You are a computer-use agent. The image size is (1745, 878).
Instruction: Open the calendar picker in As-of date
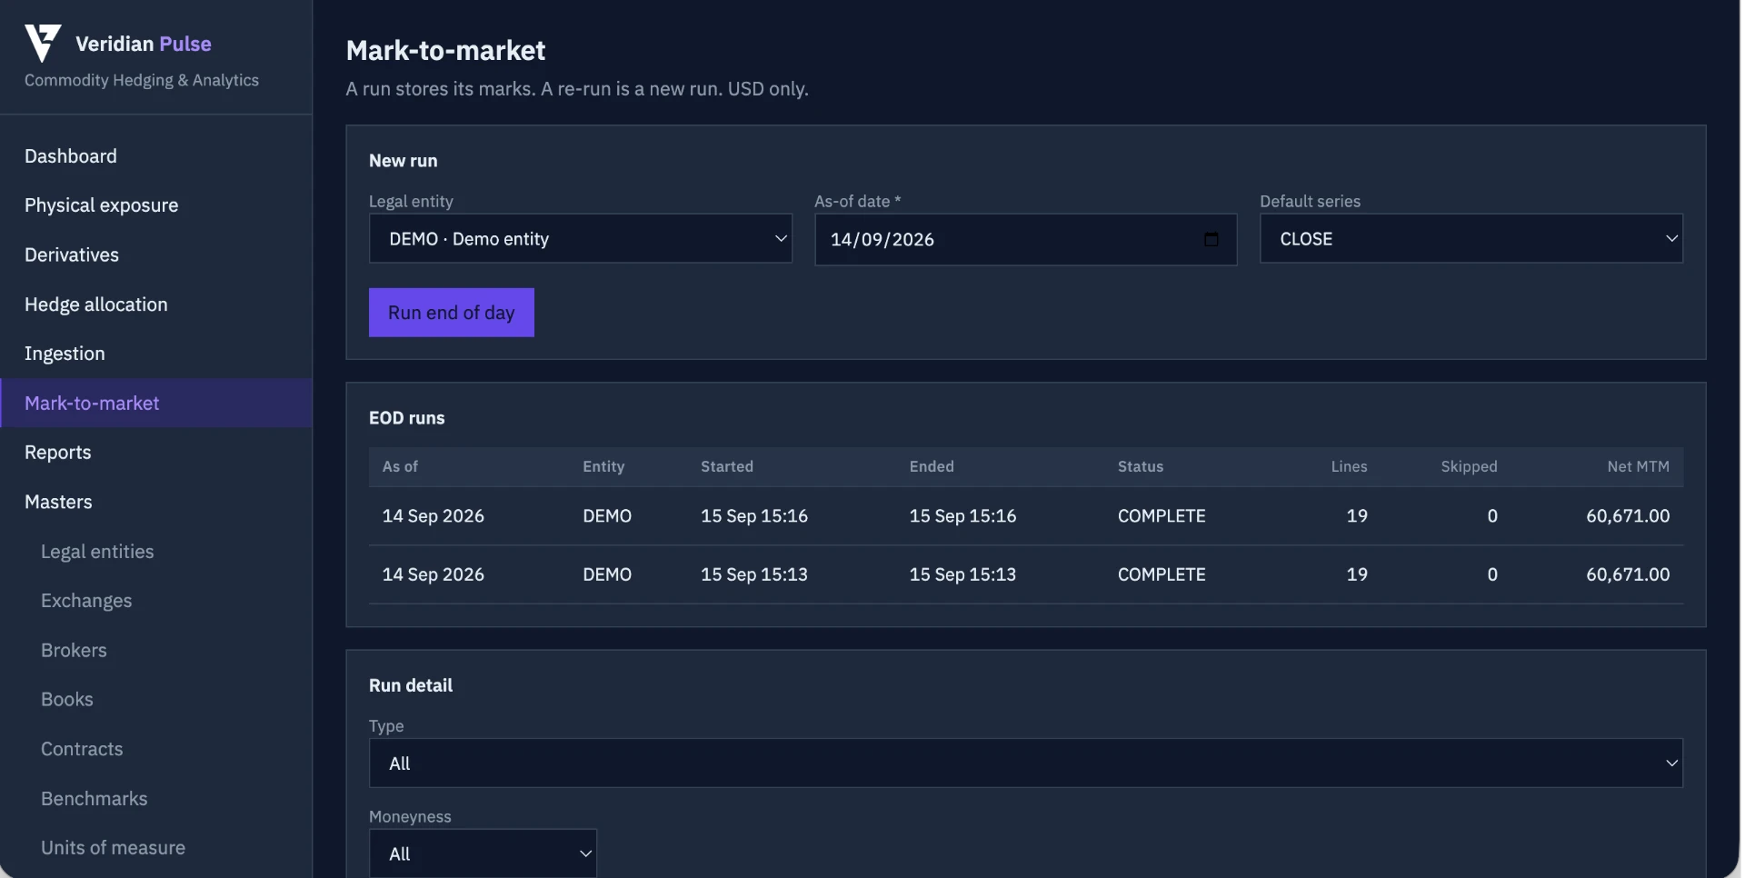coord(1211,239)
